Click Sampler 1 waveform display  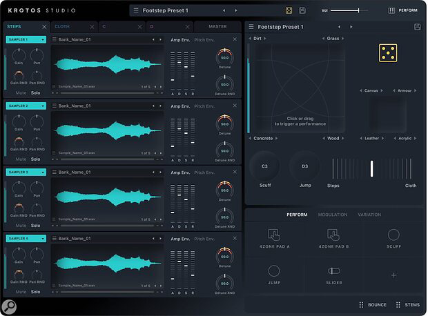[108, 64]
